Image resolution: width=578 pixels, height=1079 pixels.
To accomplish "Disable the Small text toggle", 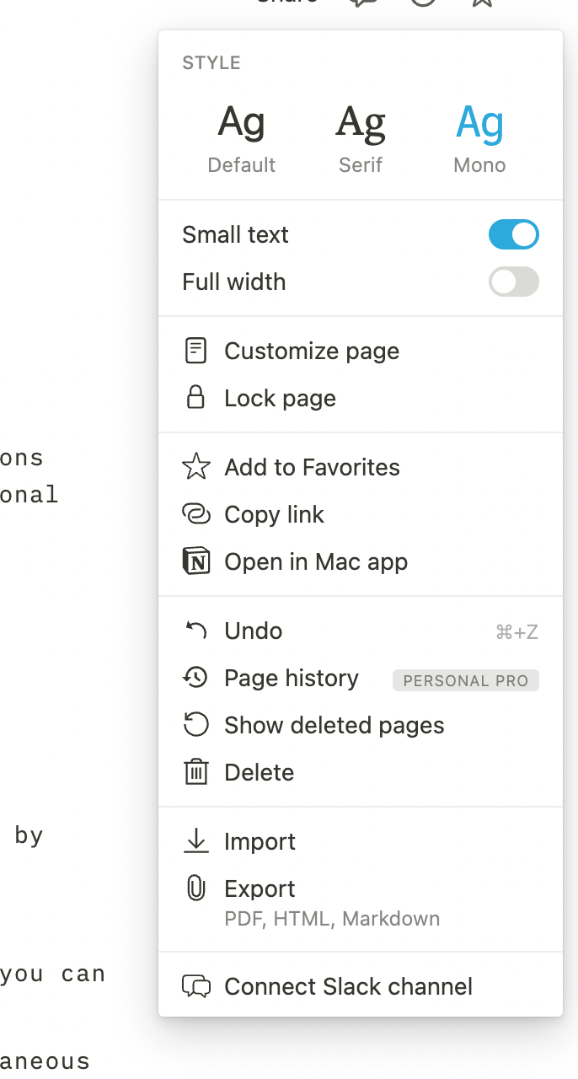I will pyautogui.click(x=514, y=234).
